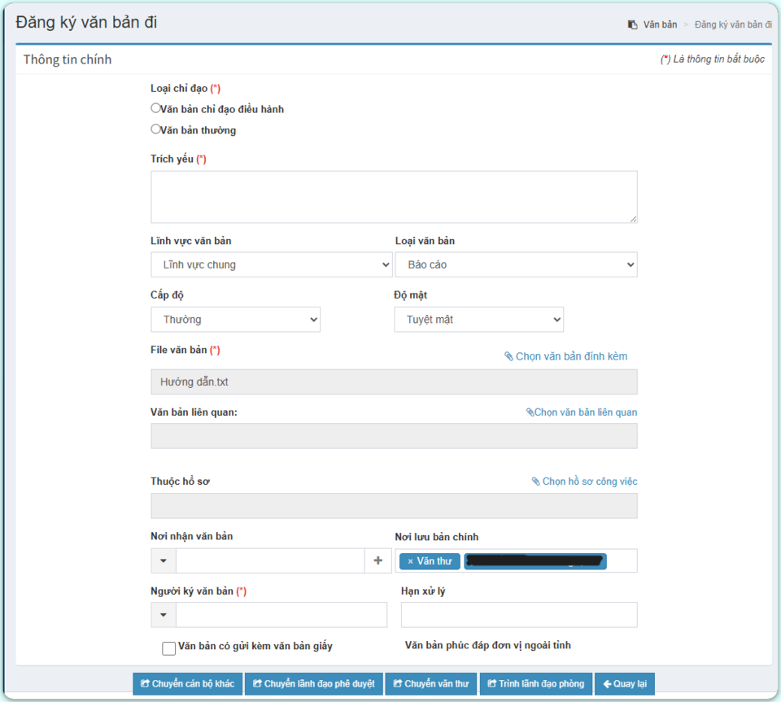Click the paperclip icon for Chọn văn bản đính kèm
Viewport: 781px width, 702px height.
point(508,356)
